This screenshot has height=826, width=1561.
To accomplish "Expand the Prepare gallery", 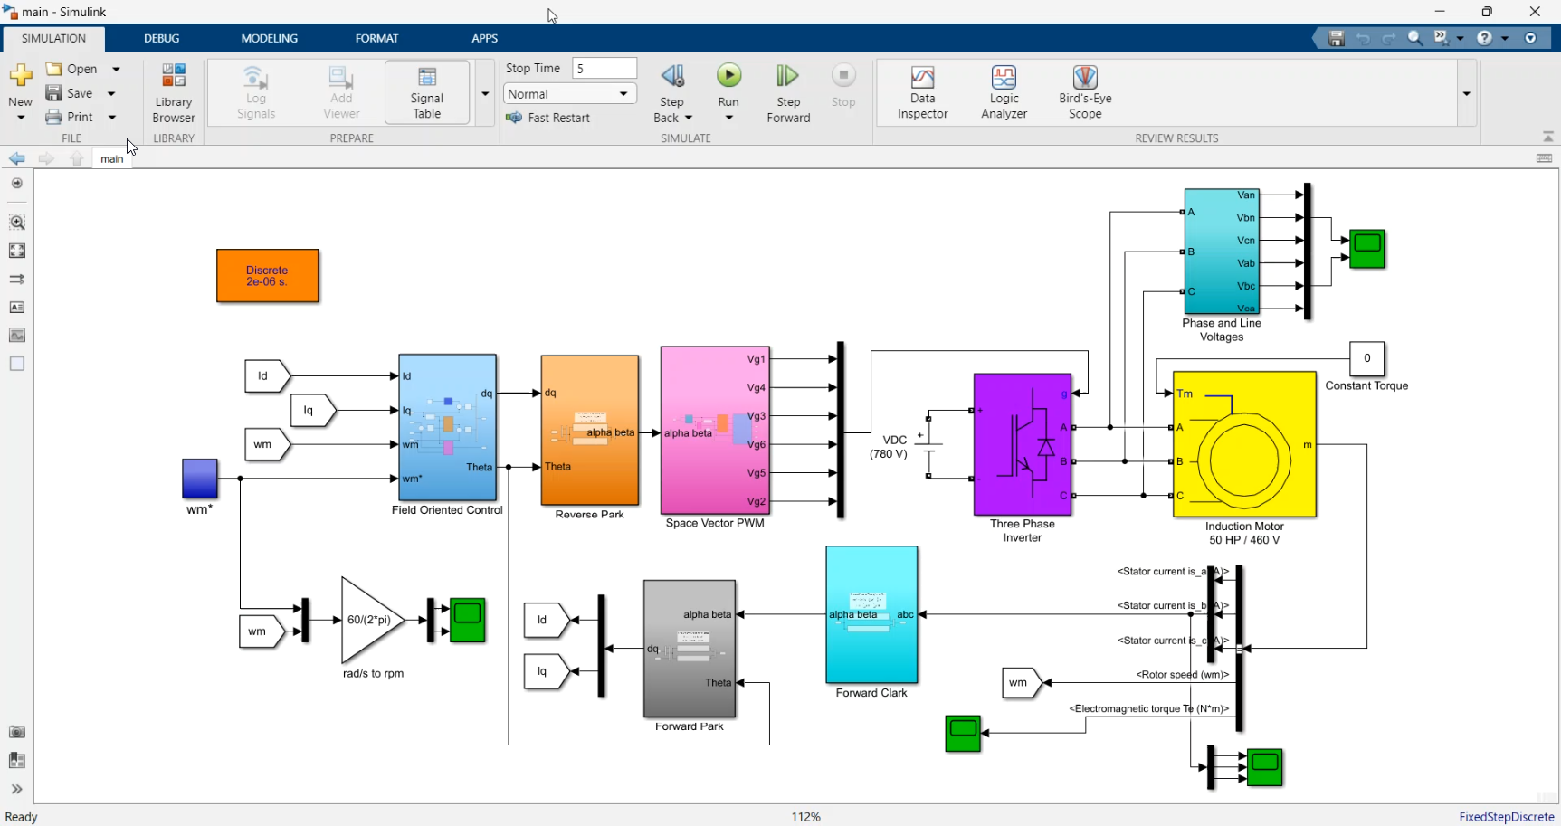I will [x=485, y=93].
